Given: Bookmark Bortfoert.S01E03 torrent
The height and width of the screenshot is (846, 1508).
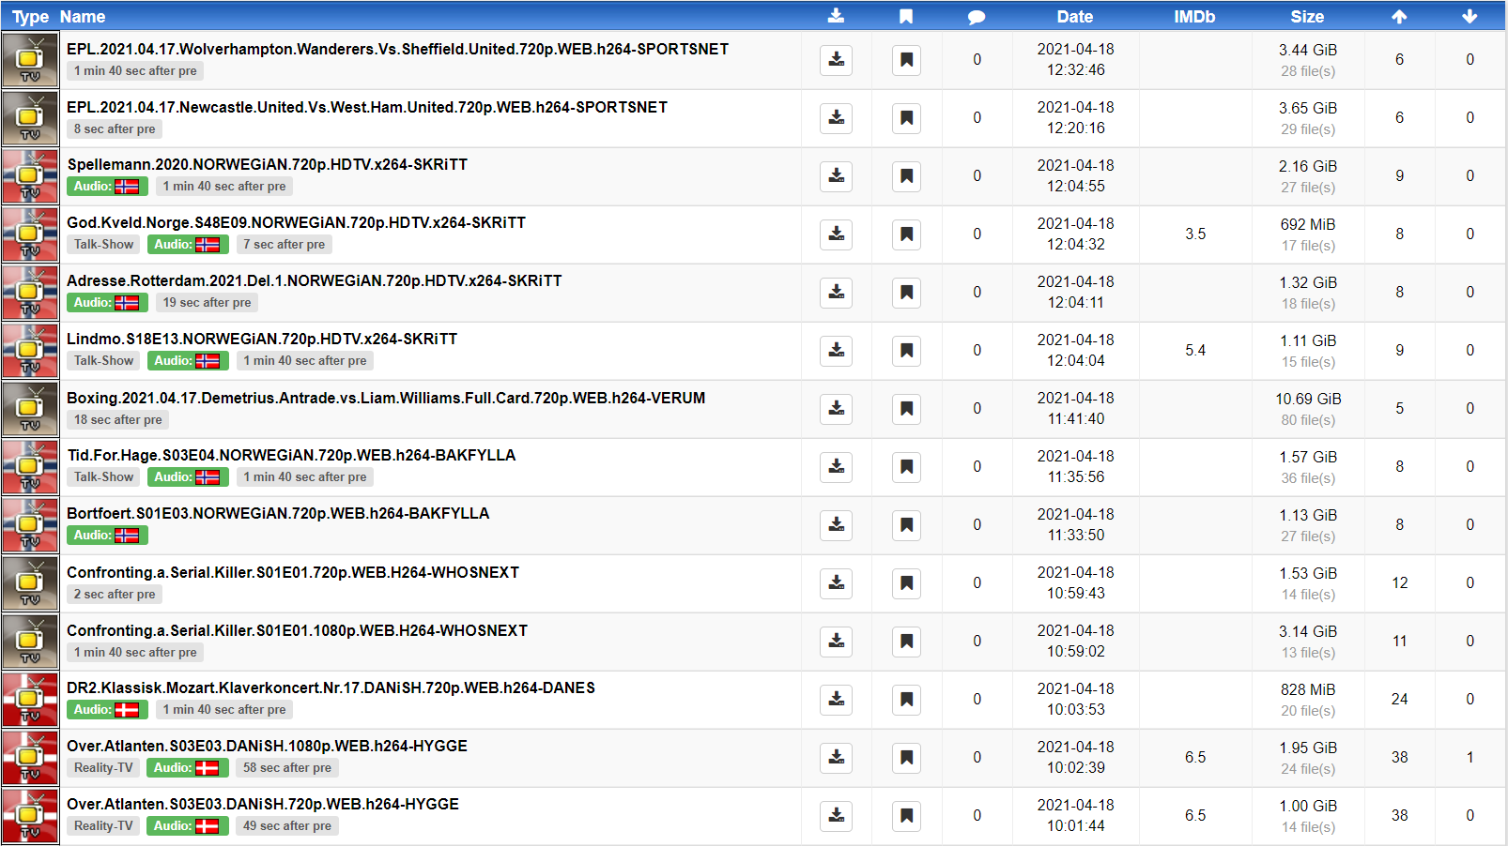Looking at the screenshot, I should point(906,525).
